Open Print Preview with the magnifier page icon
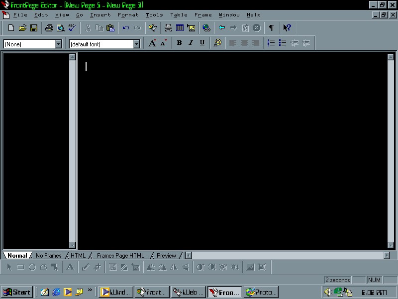The width and height of the screenshot is (398, 299). [x=60, y=28]
